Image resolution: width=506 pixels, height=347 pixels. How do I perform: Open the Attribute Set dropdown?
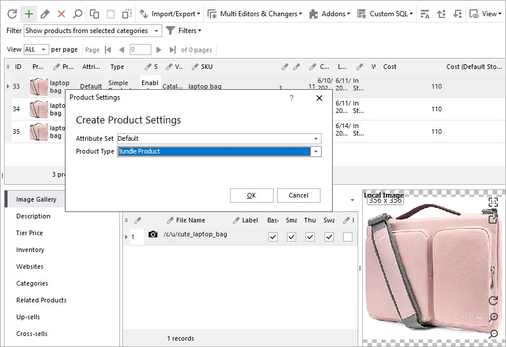(316, 138)
